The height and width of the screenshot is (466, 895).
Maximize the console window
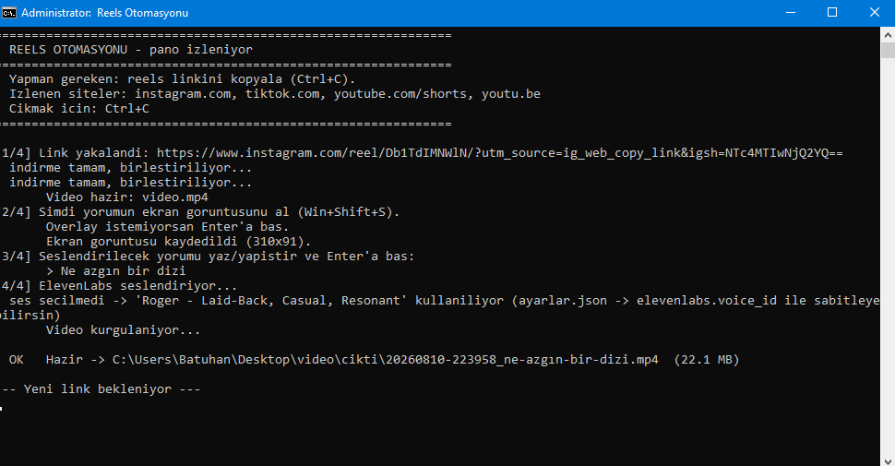point(832,13)
